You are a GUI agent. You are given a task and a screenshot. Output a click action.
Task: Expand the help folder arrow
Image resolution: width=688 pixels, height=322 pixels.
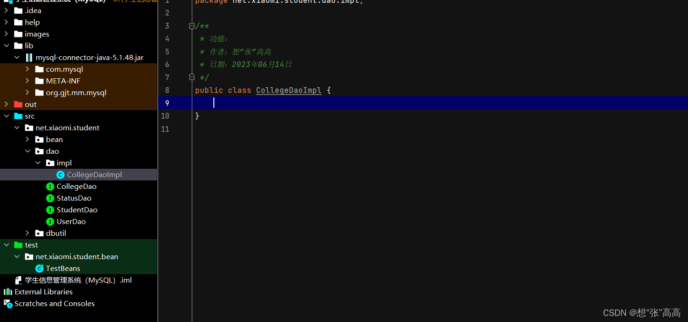(6, 22)
